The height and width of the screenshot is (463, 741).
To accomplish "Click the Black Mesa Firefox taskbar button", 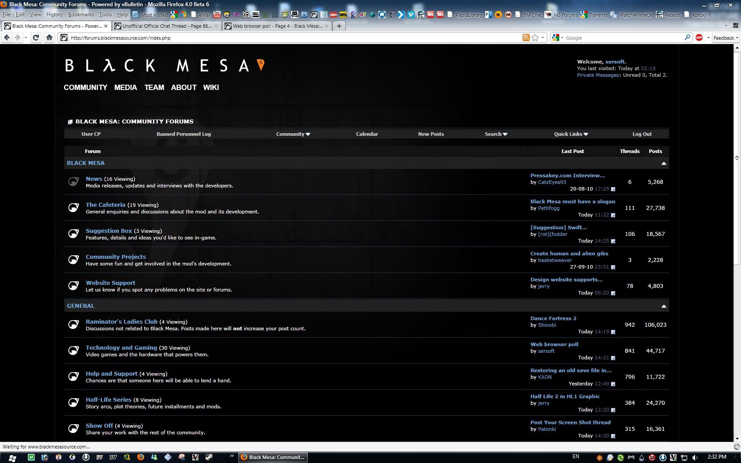I will pos(273,457).
